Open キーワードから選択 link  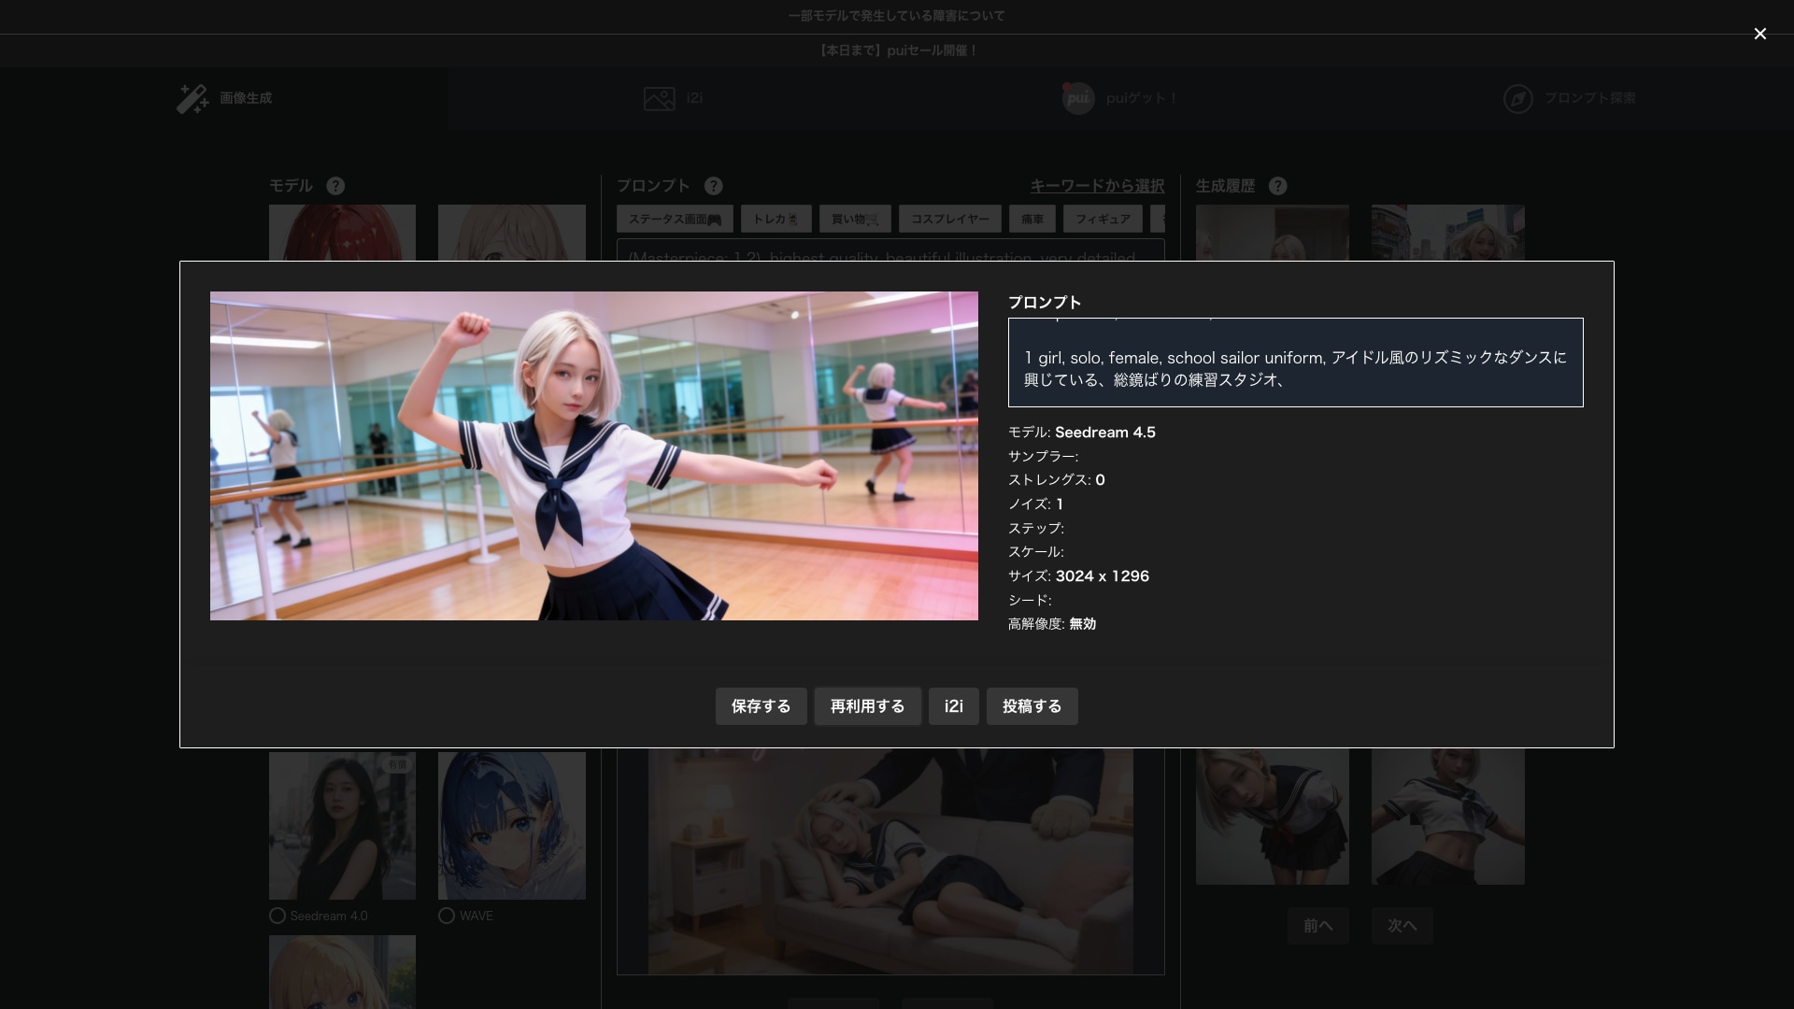tap(1096, 186)
